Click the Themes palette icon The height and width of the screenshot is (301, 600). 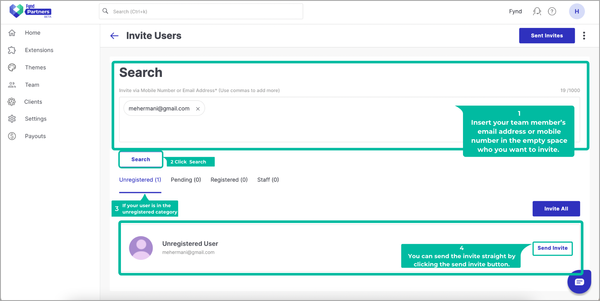click(x=12, y=67)
